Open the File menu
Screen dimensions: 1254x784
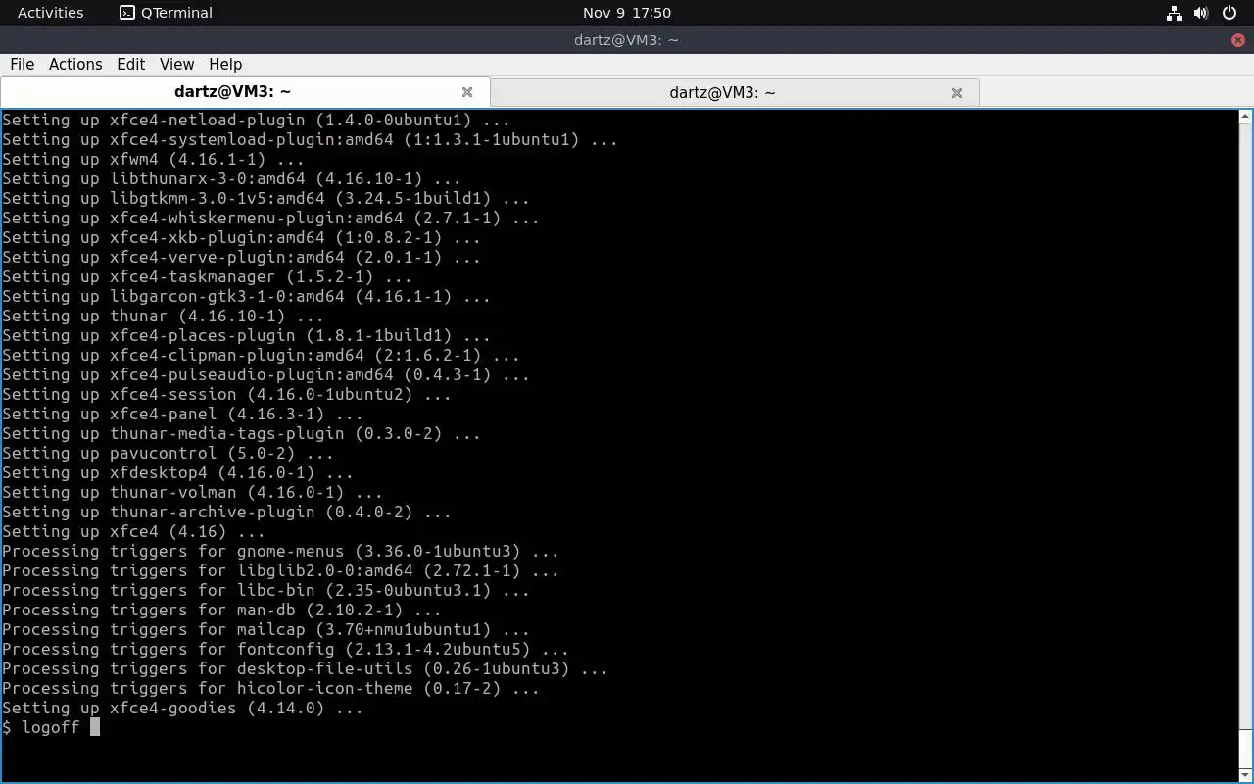(x=22, y=64)
